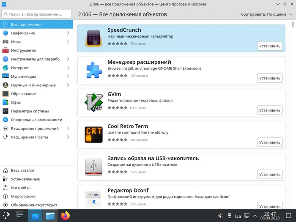Click the USB image writer icon
This screenshot has height=222, width=296.
click(x=93, y=167)
